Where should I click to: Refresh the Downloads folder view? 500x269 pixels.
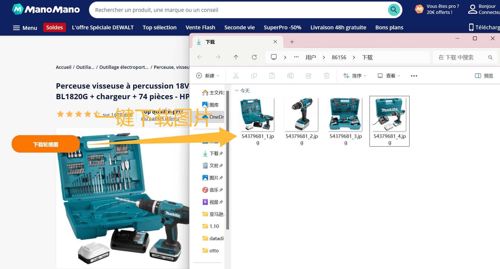click(x=254, y=57)
